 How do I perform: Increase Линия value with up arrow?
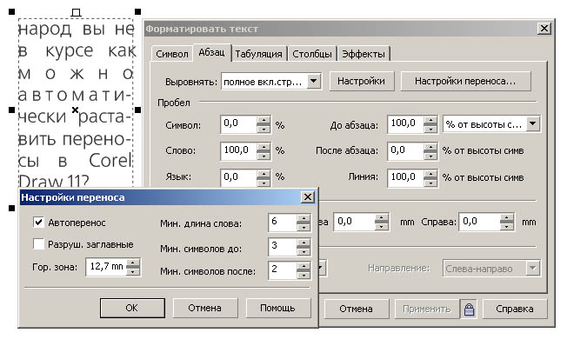(430, 174)
